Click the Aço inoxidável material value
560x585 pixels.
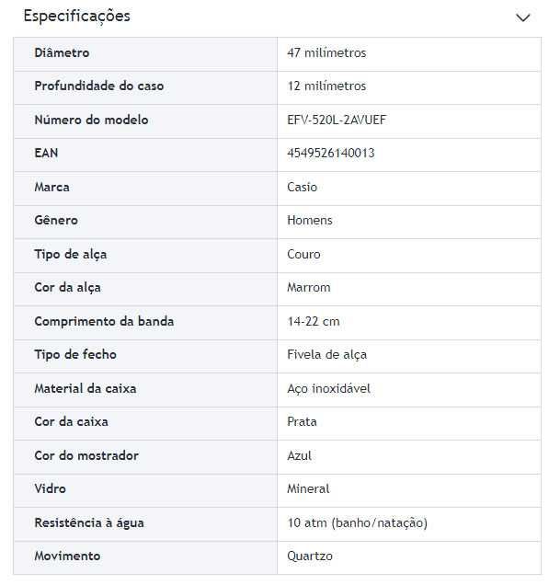[x=328, y=388]
